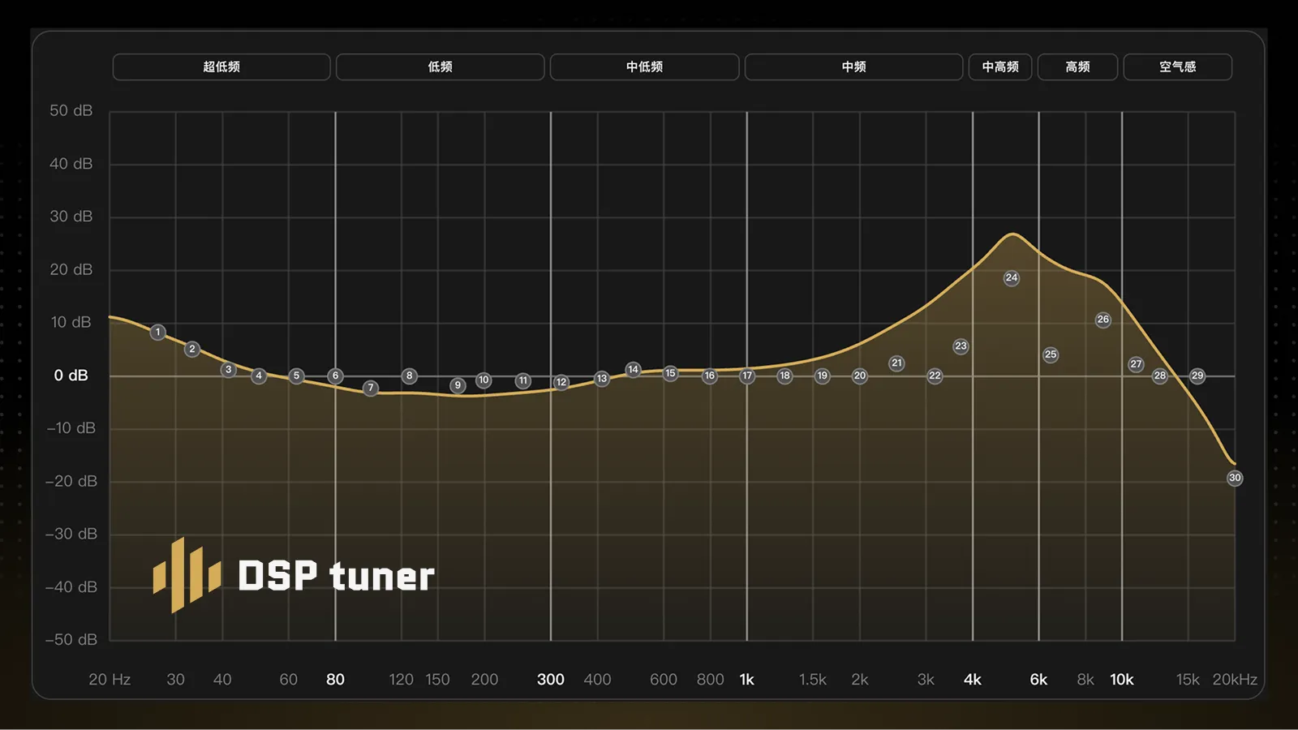Click the 50 dB axis label

click(x=71, y=110)
